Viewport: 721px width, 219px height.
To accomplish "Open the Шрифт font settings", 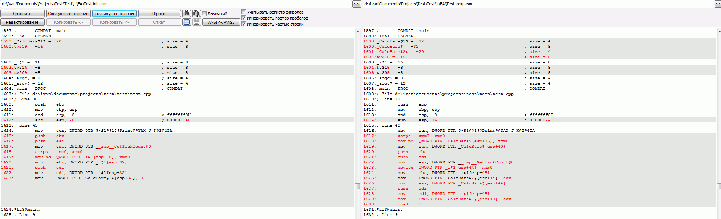I will pos(159,14).
